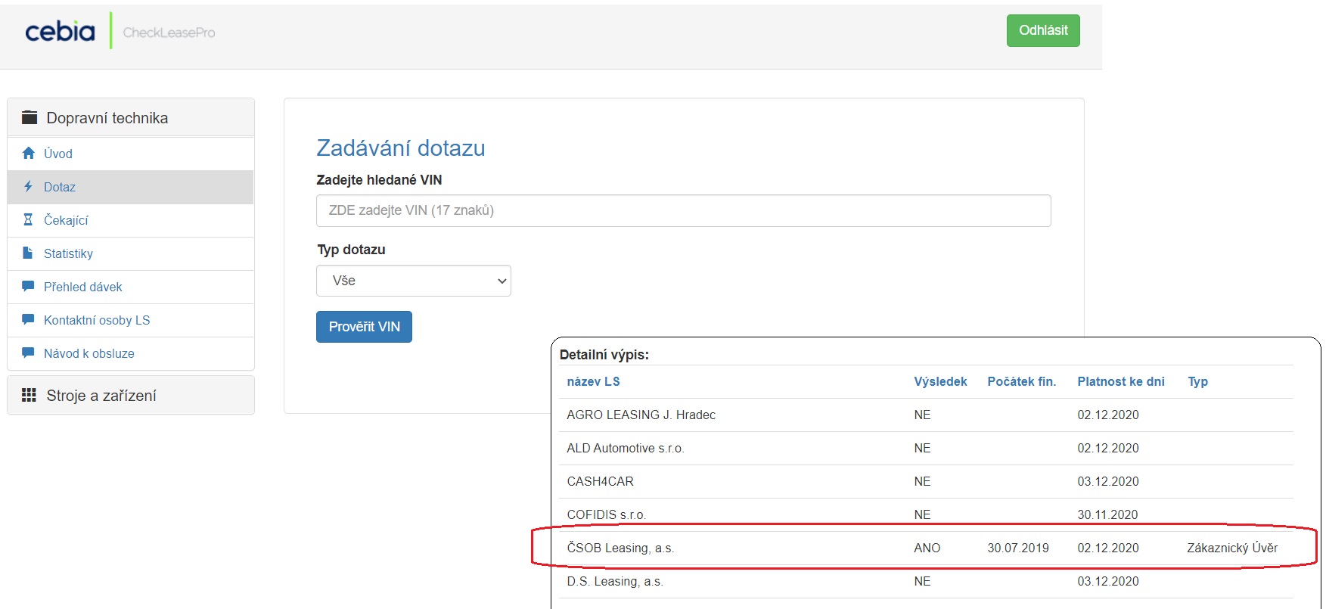Click the 30.11.2020 date in COFIDIS row

pyautogui.click(x=1107, y=514)
